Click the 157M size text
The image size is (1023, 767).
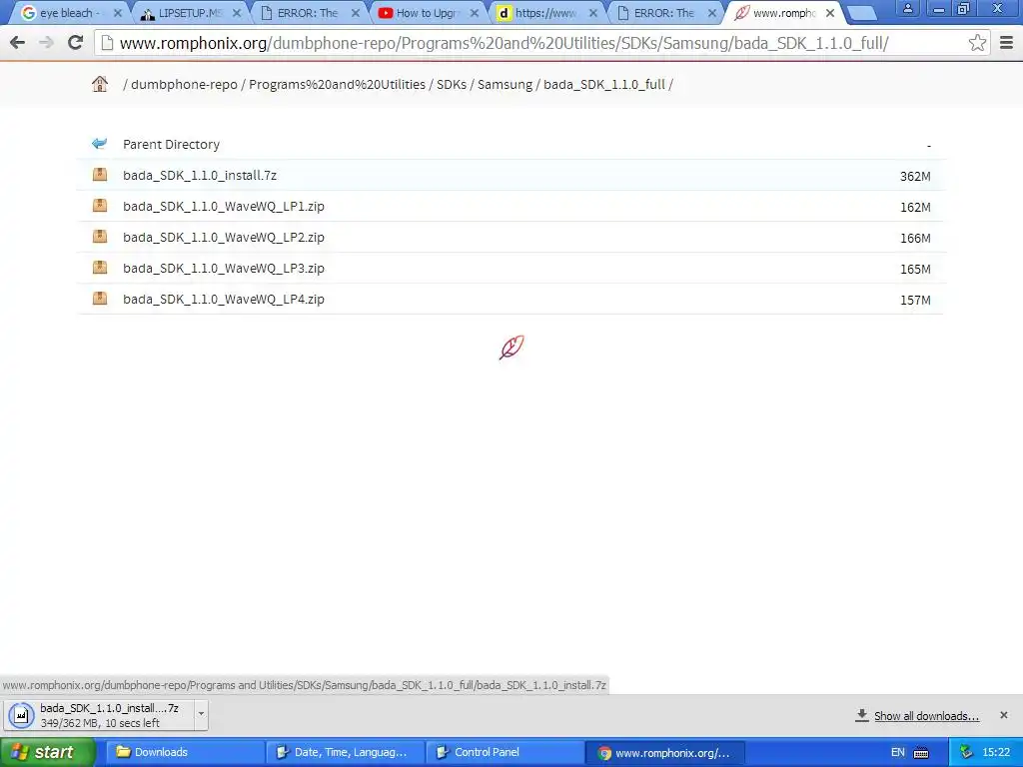tap(915, 300)
